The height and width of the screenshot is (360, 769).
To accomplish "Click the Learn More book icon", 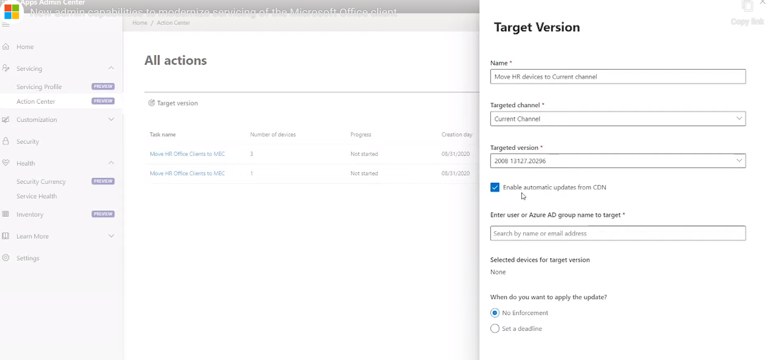I will (x=6, y=236).
